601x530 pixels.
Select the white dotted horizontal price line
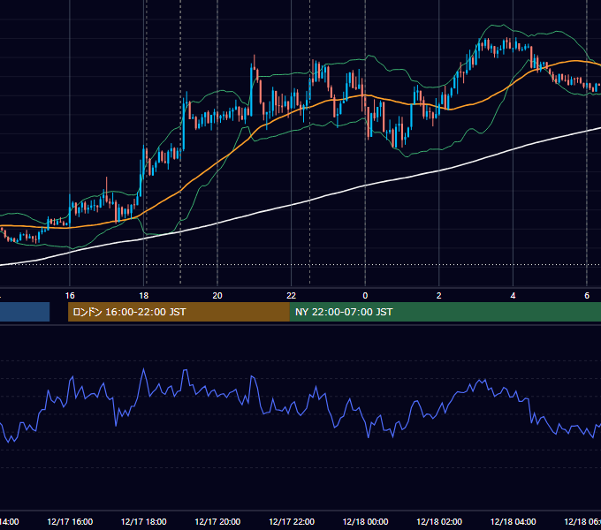[x=300, y=265]
